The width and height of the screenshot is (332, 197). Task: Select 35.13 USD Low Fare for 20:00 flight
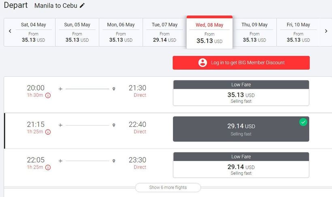pyautogui.click(x=241, y=93)
